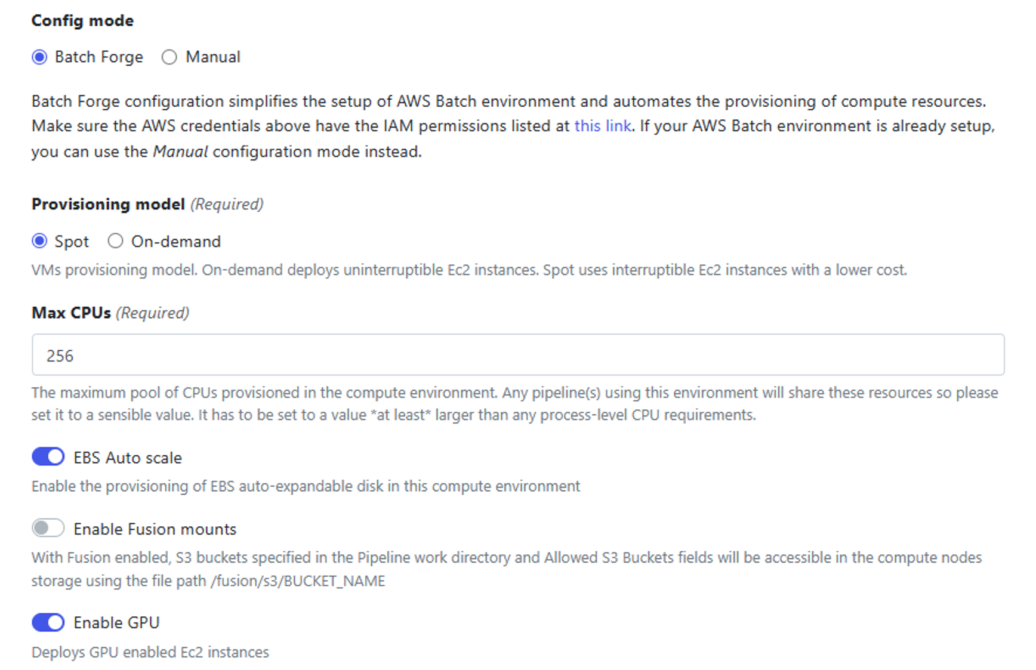Disable the EBS Auto scale toggle
Screen dimensions: 1036x670
click(x=48, y=457)
